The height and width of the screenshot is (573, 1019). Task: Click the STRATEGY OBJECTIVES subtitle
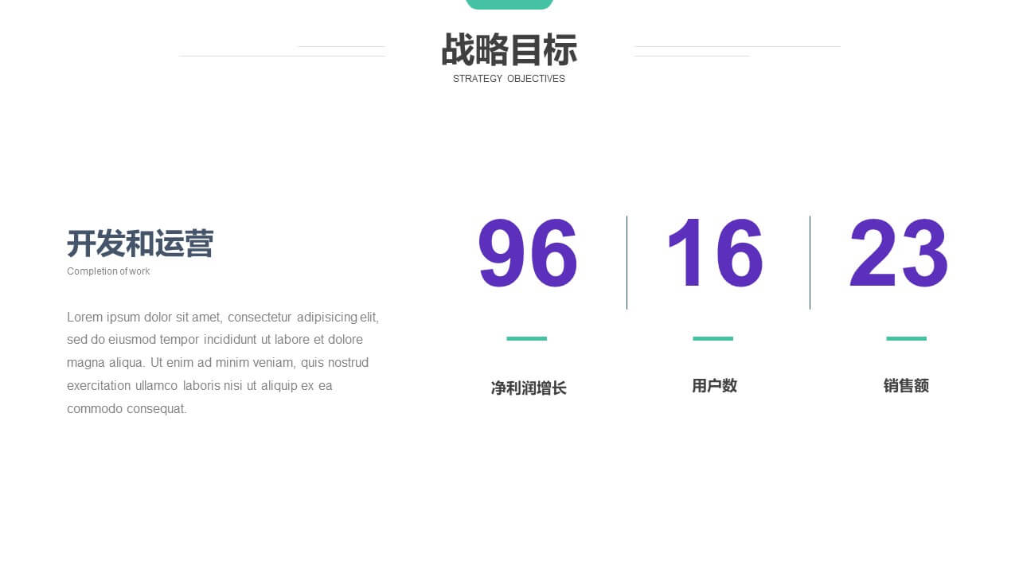coord(509,79)
